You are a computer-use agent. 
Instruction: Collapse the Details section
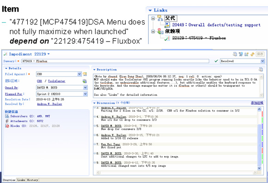click(6, 68)
